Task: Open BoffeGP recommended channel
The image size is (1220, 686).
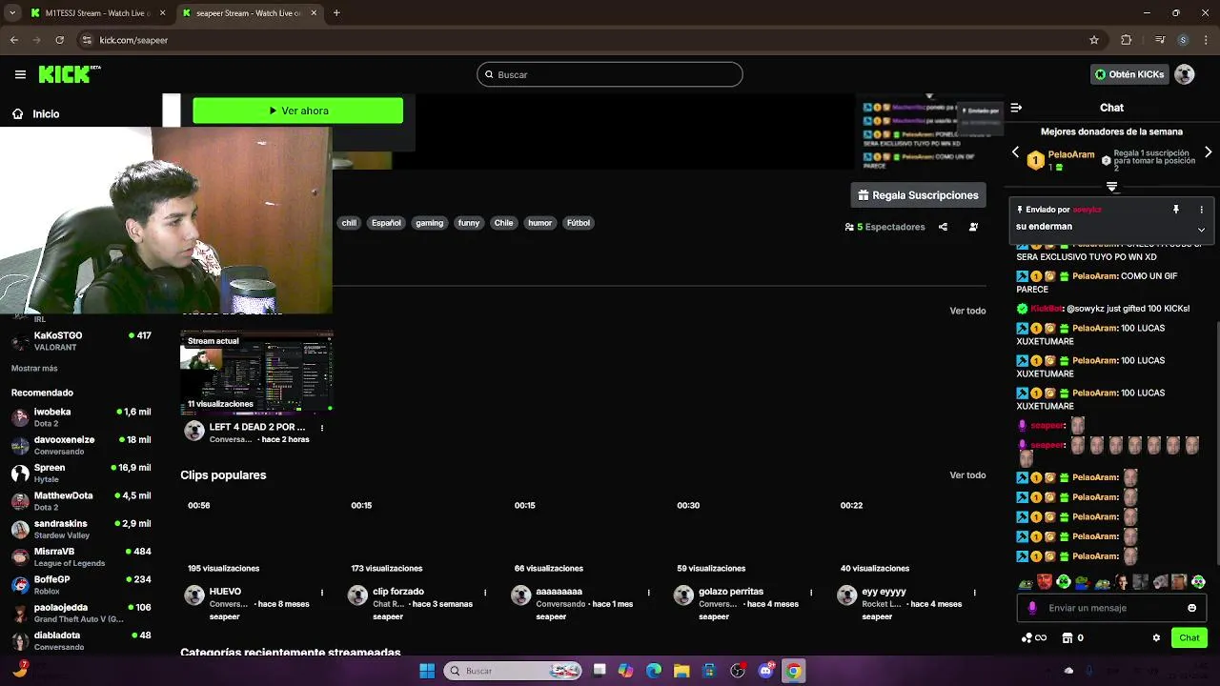Action: 81,585
